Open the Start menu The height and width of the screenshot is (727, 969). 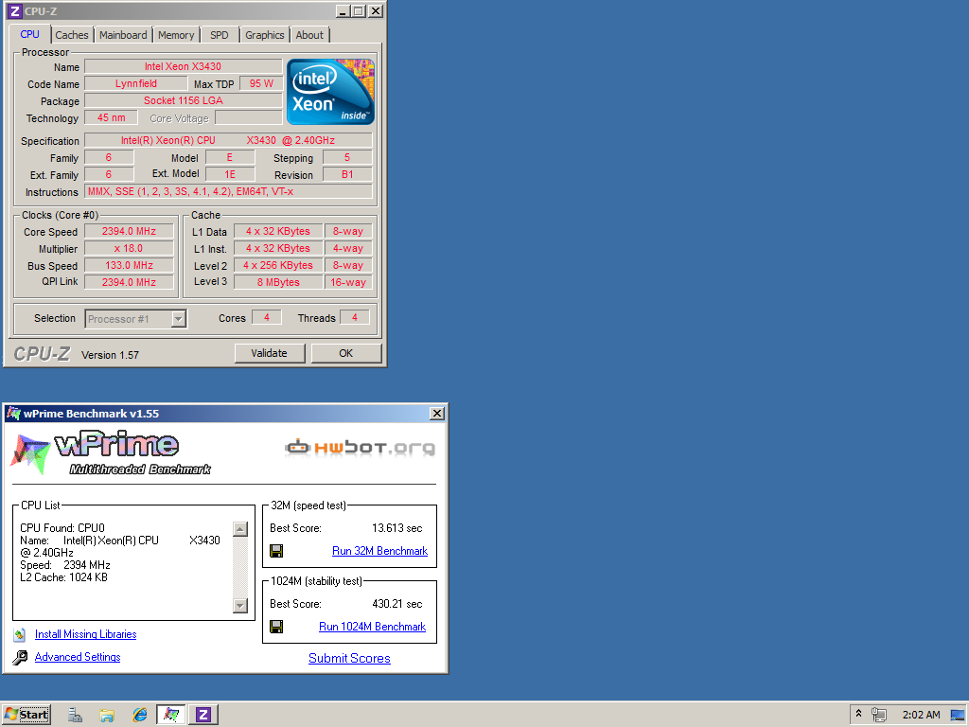tap(26, 715)
